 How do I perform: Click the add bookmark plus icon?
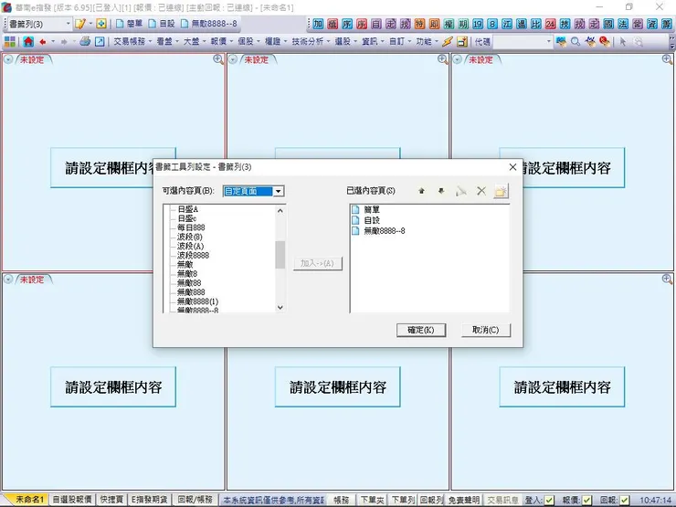(x=100, y=24)
